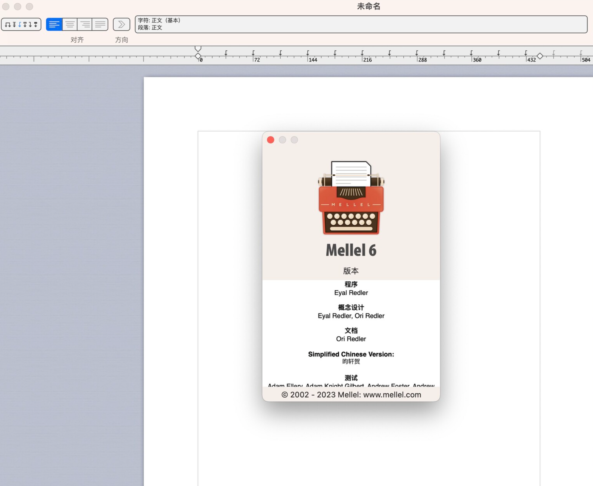This screenshot has width=593, height=486.
Task: Click the first-line indent marker on ruler
Action: (198, 49)
